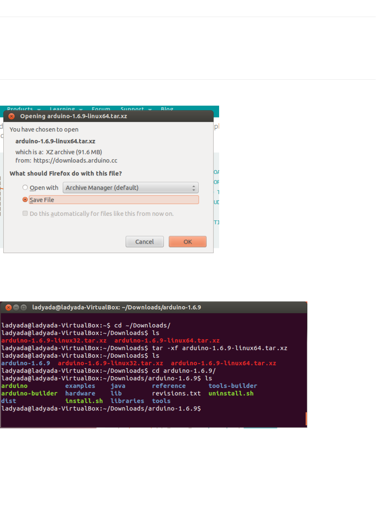The image size is (376, 512).
Task: Click the tools-builder directory in terminal
Action: (233, 386)
